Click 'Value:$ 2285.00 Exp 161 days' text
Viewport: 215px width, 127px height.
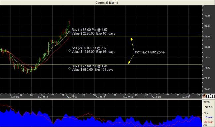tap(93, 34)
